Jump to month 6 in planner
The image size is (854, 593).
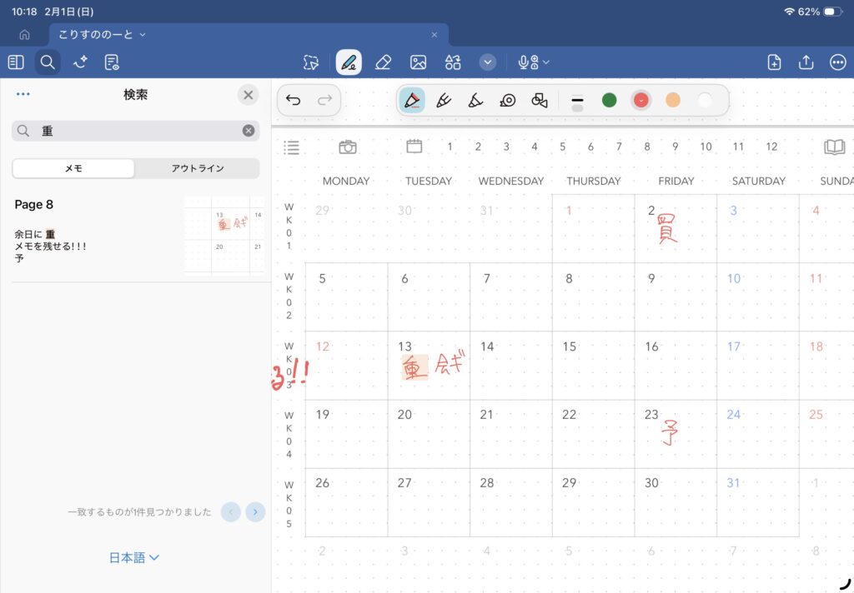click(x=590, y=147)
